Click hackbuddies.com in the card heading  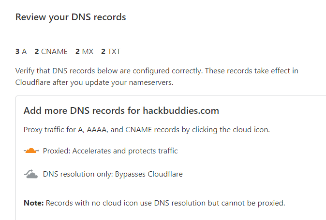click(x=181, y=110)
